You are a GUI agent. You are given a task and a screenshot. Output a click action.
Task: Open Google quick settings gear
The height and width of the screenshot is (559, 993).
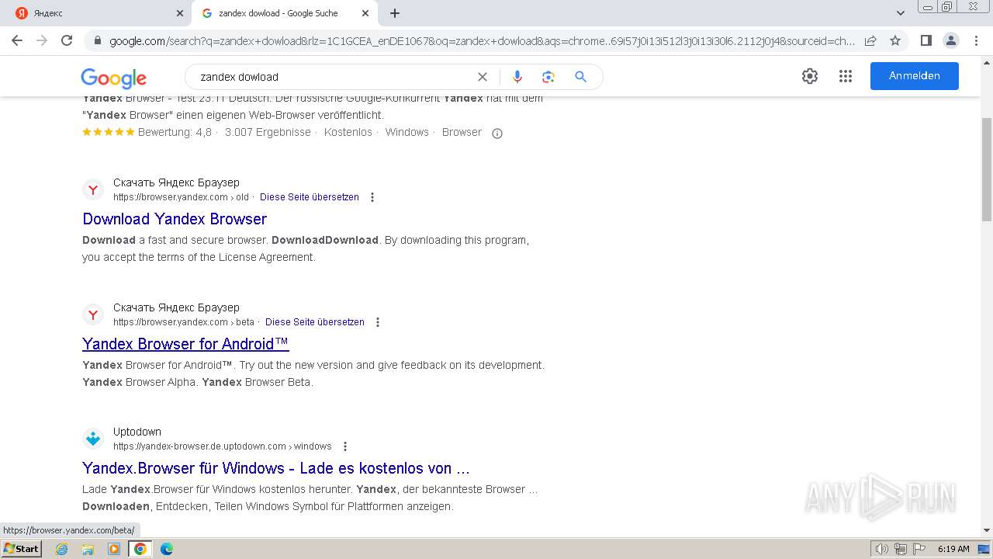click(x=810, y=76)
